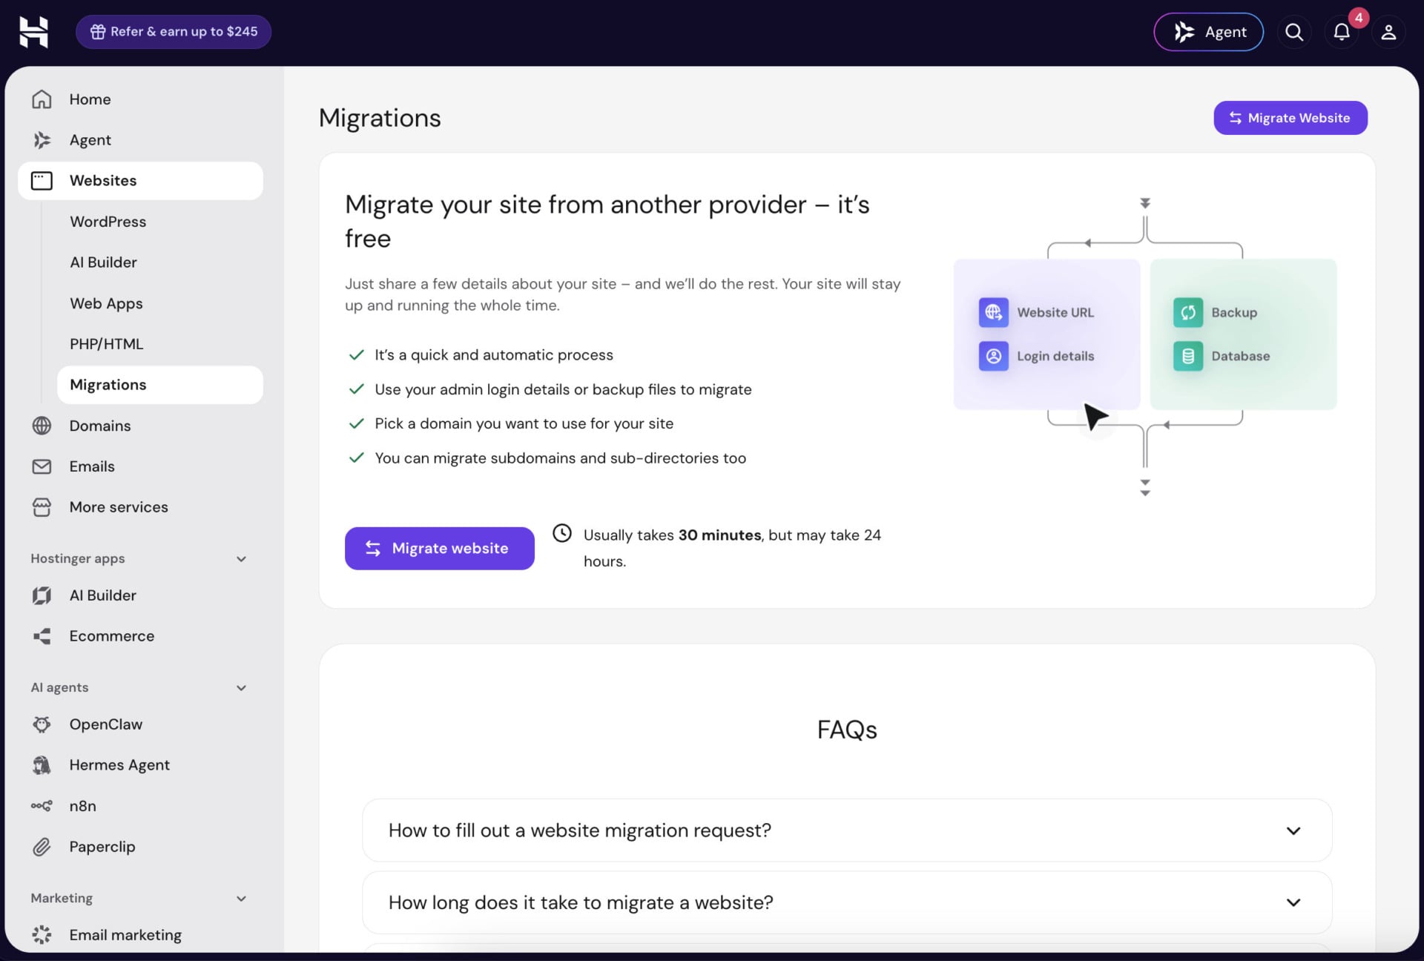Click the '30 minutes' duration text
This screenshot has height=961, width=1424.
[719, 535]
